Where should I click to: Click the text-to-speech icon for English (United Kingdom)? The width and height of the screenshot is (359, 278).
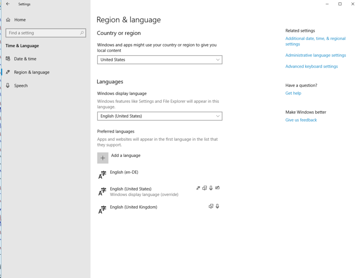coord(211,206)
